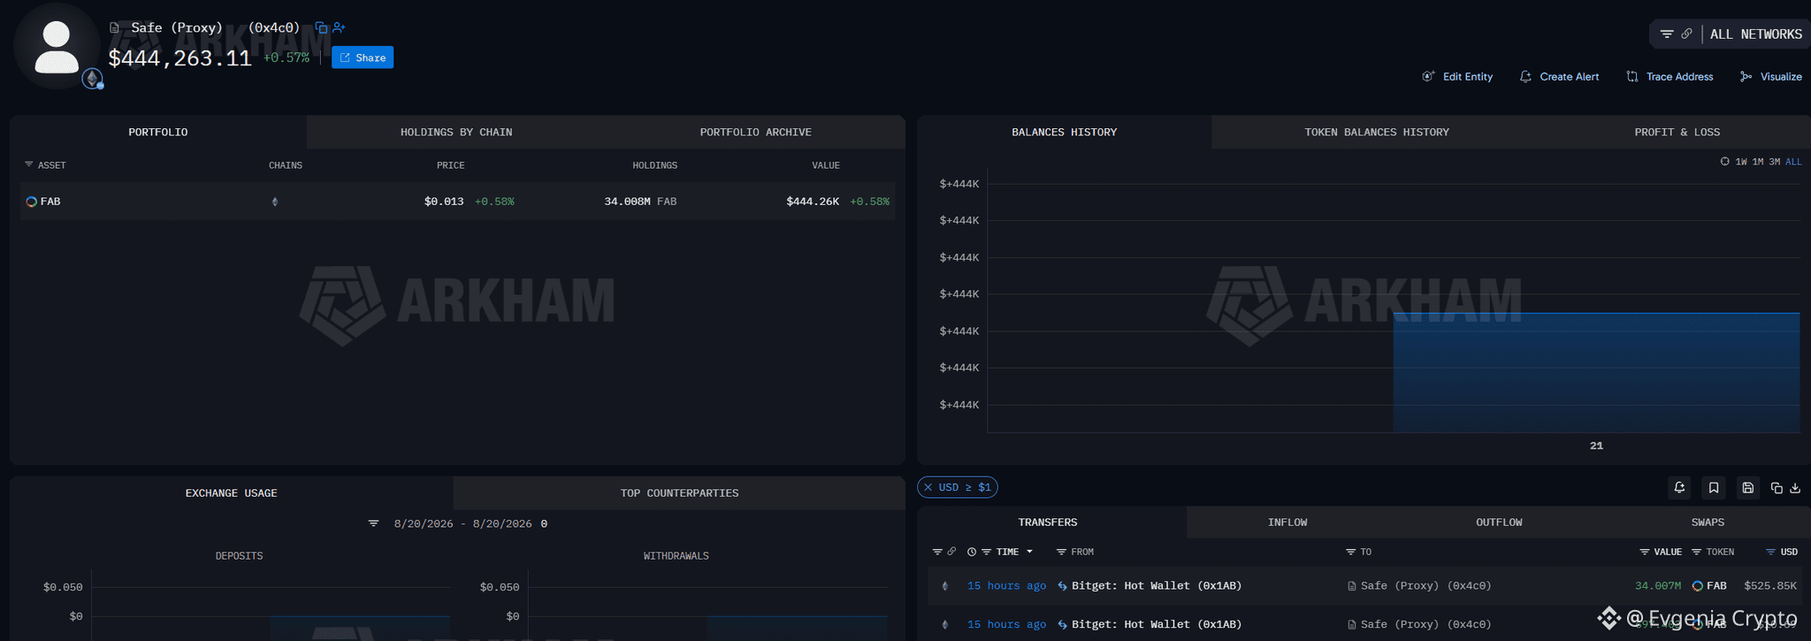1811x641 pixels.
Task: Click the FAB asset in portfolio
Action: click(43, 202)
